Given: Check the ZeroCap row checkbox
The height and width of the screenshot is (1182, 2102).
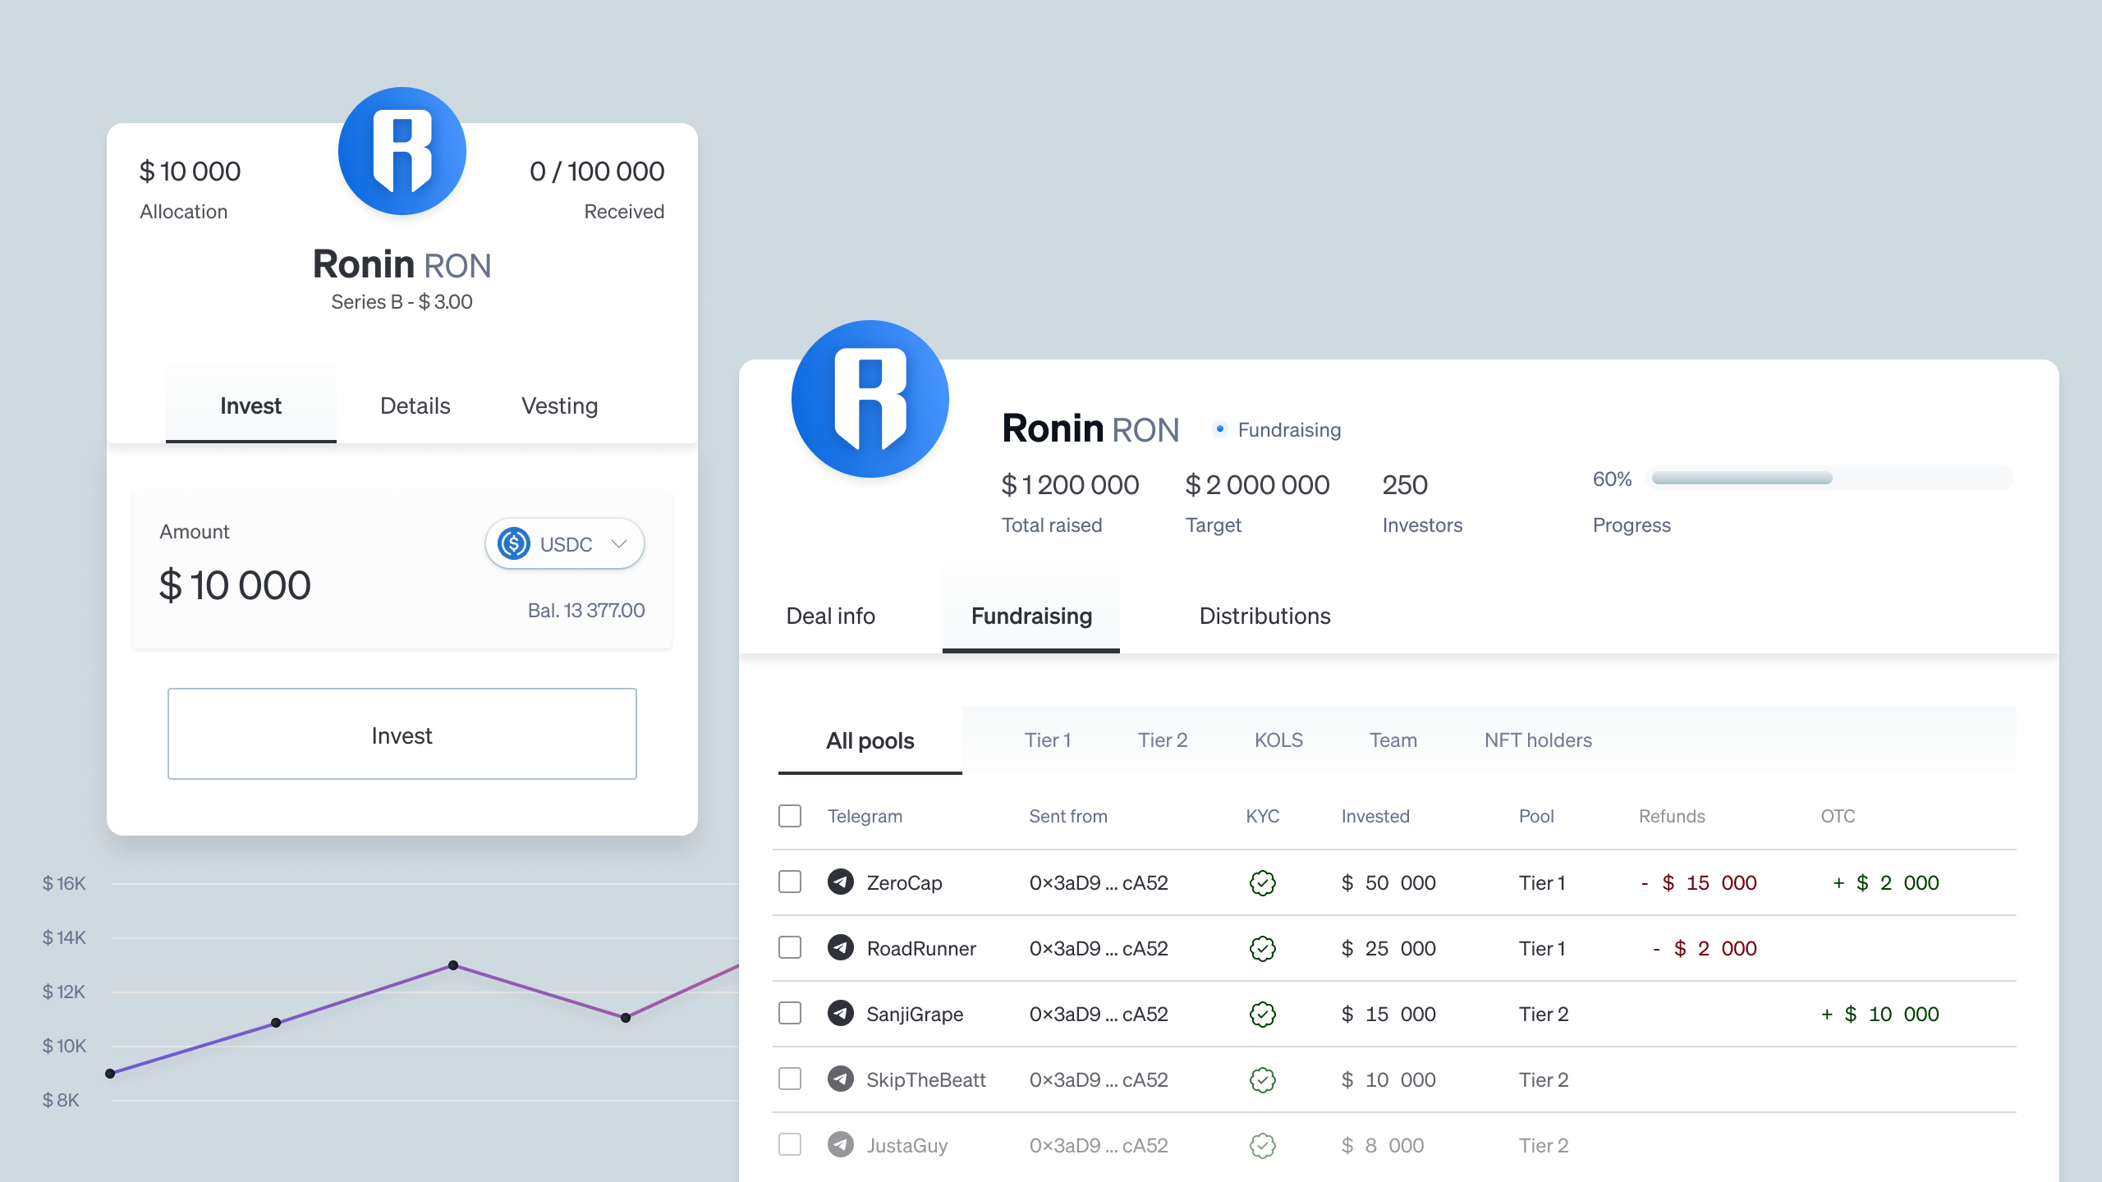Looking at the screenshot, I should (790, 882).
